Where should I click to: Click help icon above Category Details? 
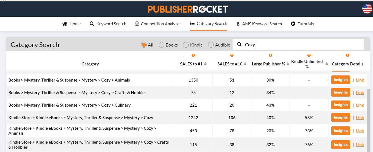[x=348, y=55]
